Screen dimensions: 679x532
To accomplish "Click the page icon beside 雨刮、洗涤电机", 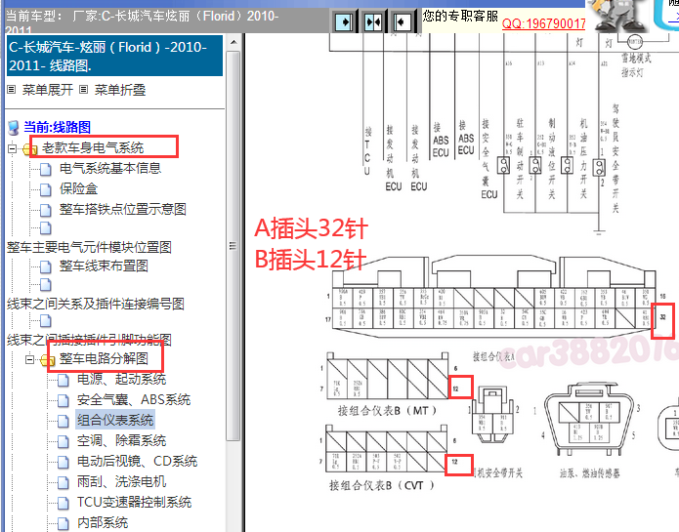I will coord(64,482).
